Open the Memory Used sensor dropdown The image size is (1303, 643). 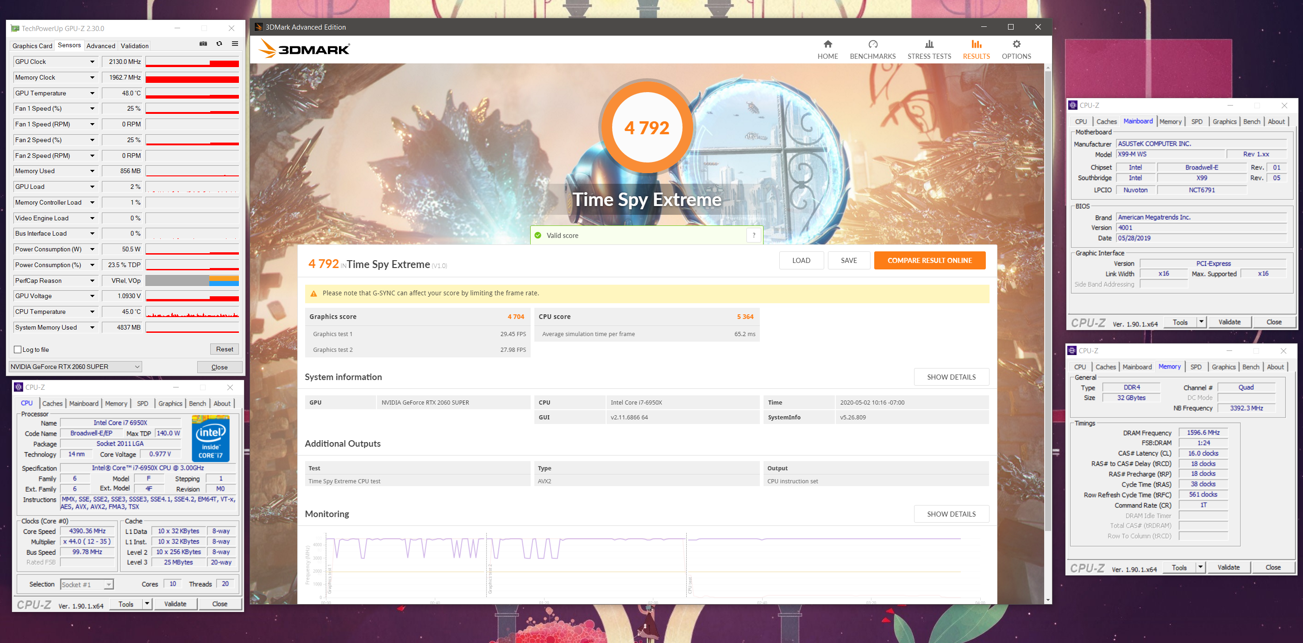pyautogui.click(x=92, y=171)
